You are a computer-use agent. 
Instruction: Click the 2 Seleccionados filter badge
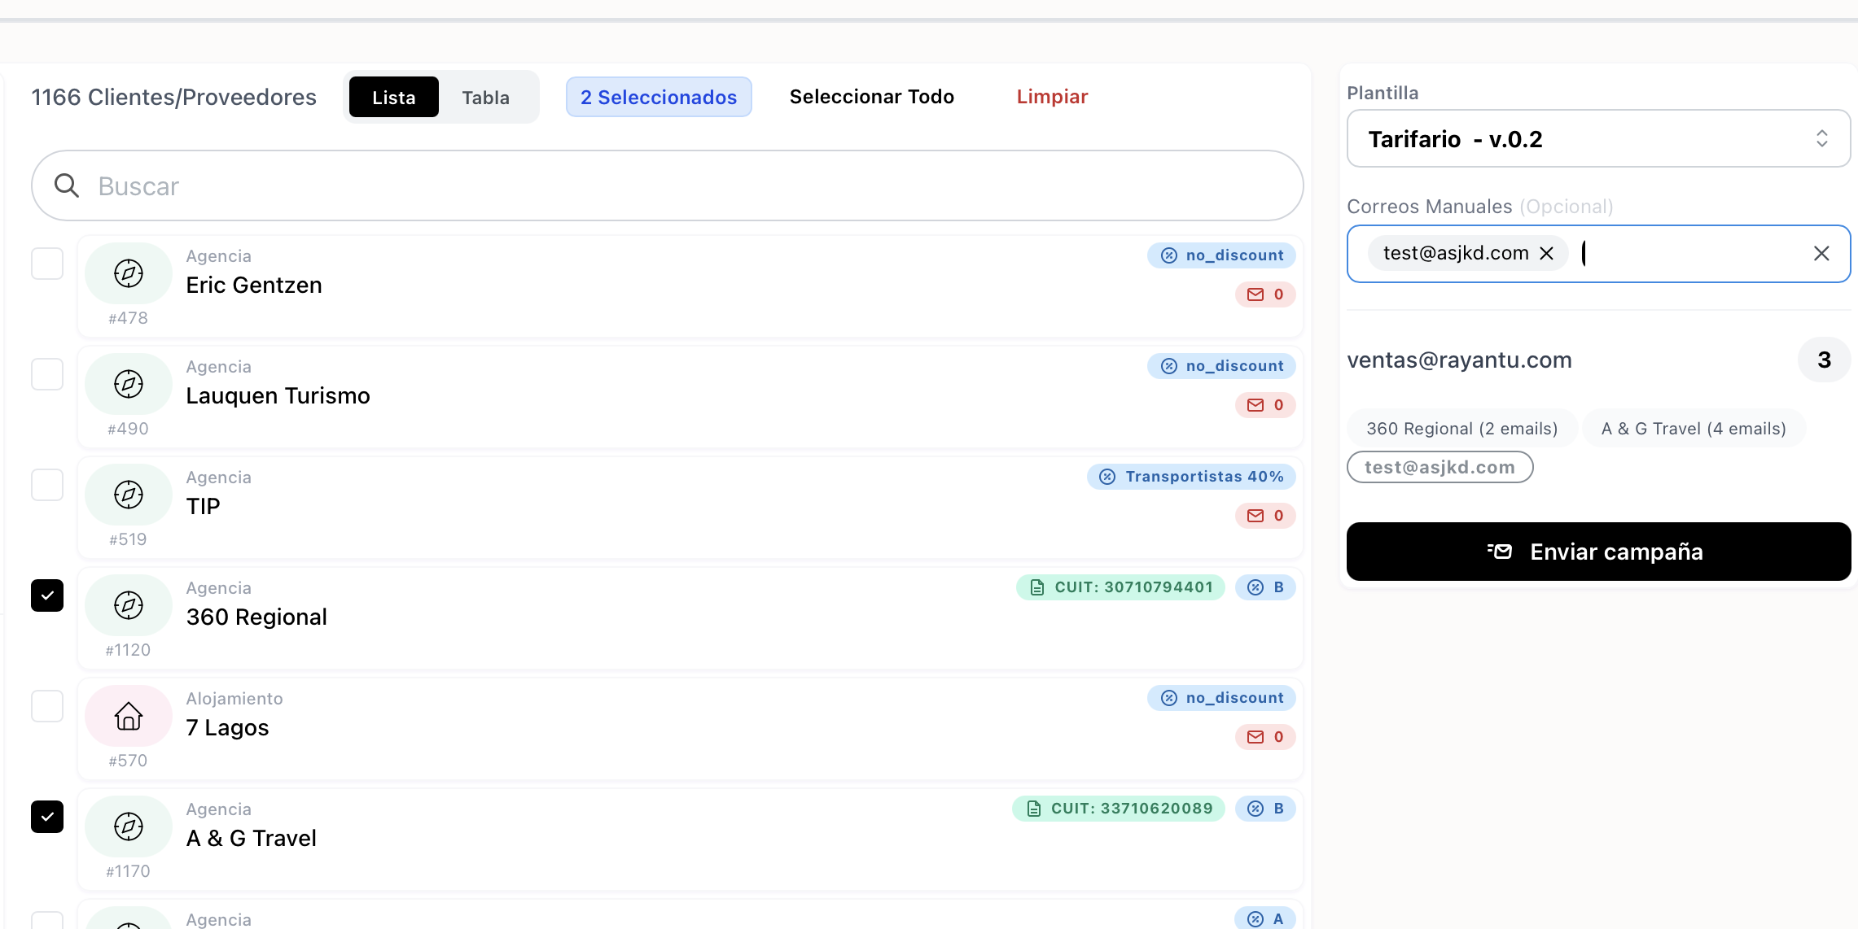coord(659,97)
